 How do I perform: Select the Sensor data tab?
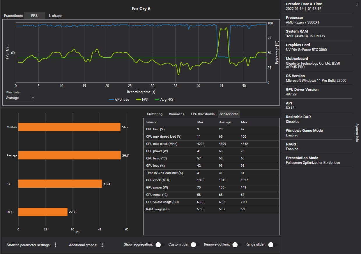[229, 114]
